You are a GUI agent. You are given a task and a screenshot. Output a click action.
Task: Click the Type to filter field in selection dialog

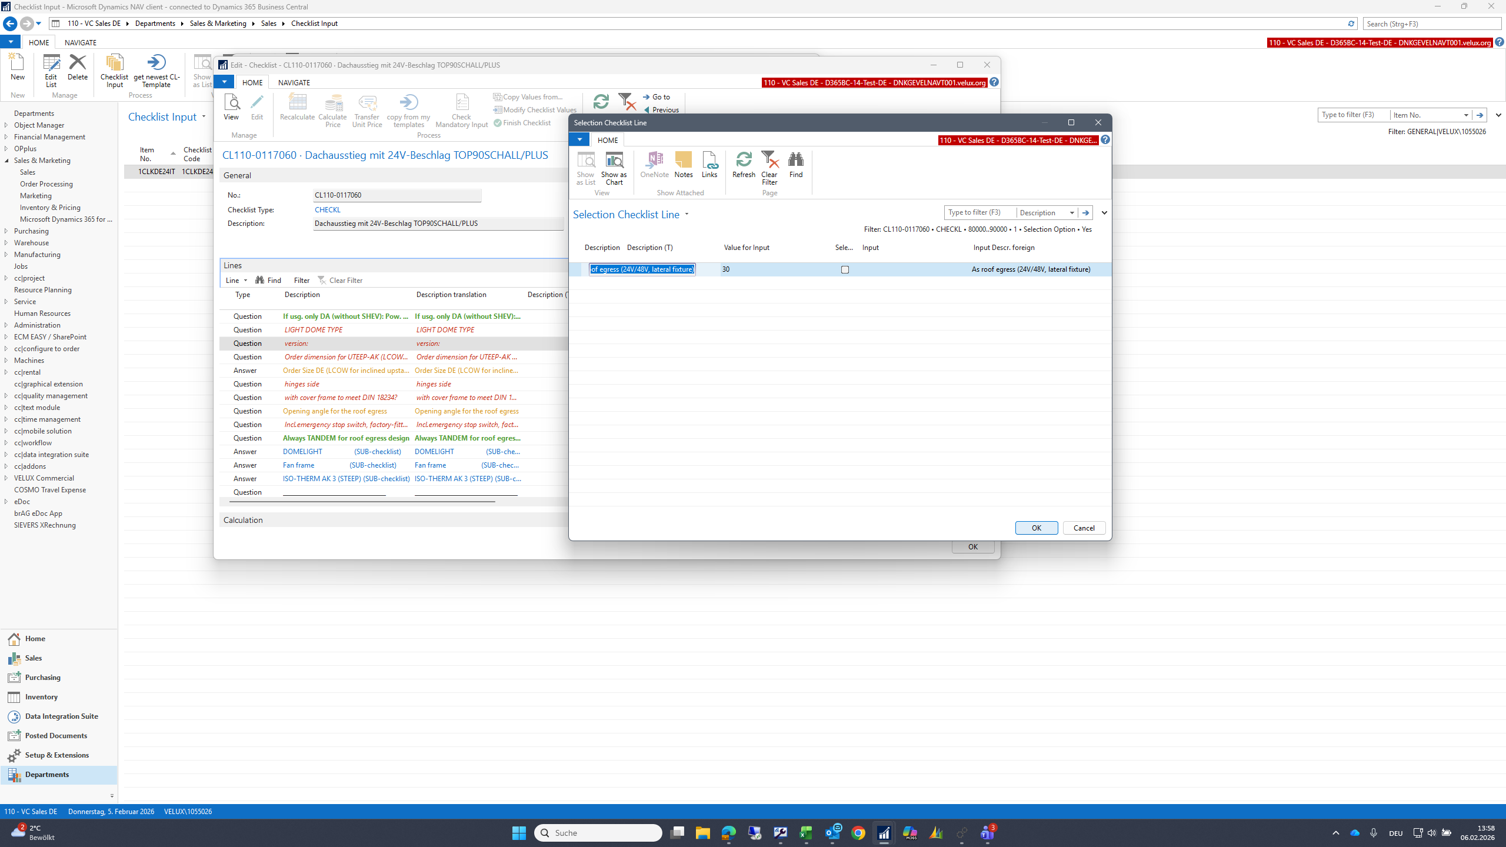click(979, 213)
